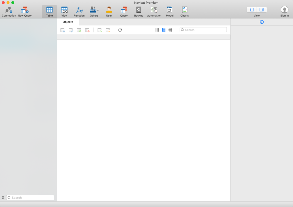The image size is (293, 207).
Task: Toggle the left navigation pane visibility
Action: click(252, 10)
